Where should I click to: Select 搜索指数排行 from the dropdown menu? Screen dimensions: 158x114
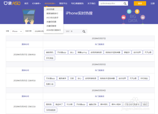(x=54, y=14)
